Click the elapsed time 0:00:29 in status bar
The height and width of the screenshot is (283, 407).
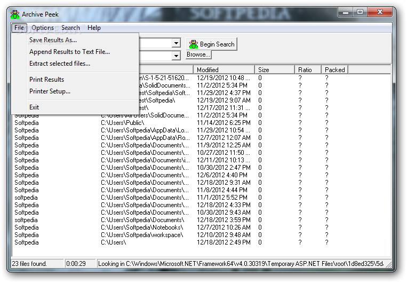[x=76, y=264]
